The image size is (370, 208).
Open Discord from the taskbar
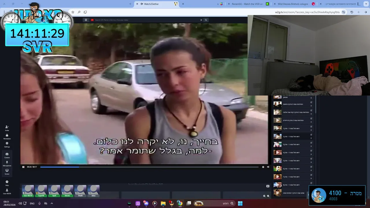[146, 203]
